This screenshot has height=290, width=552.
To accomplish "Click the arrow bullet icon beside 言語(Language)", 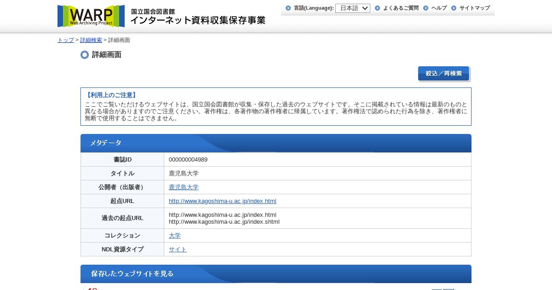I will pyautogui.click(x=288, y=8).
